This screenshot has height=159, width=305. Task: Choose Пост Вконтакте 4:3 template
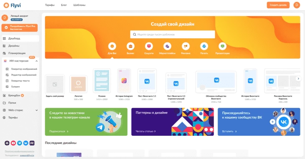click(x=176, y=83)
